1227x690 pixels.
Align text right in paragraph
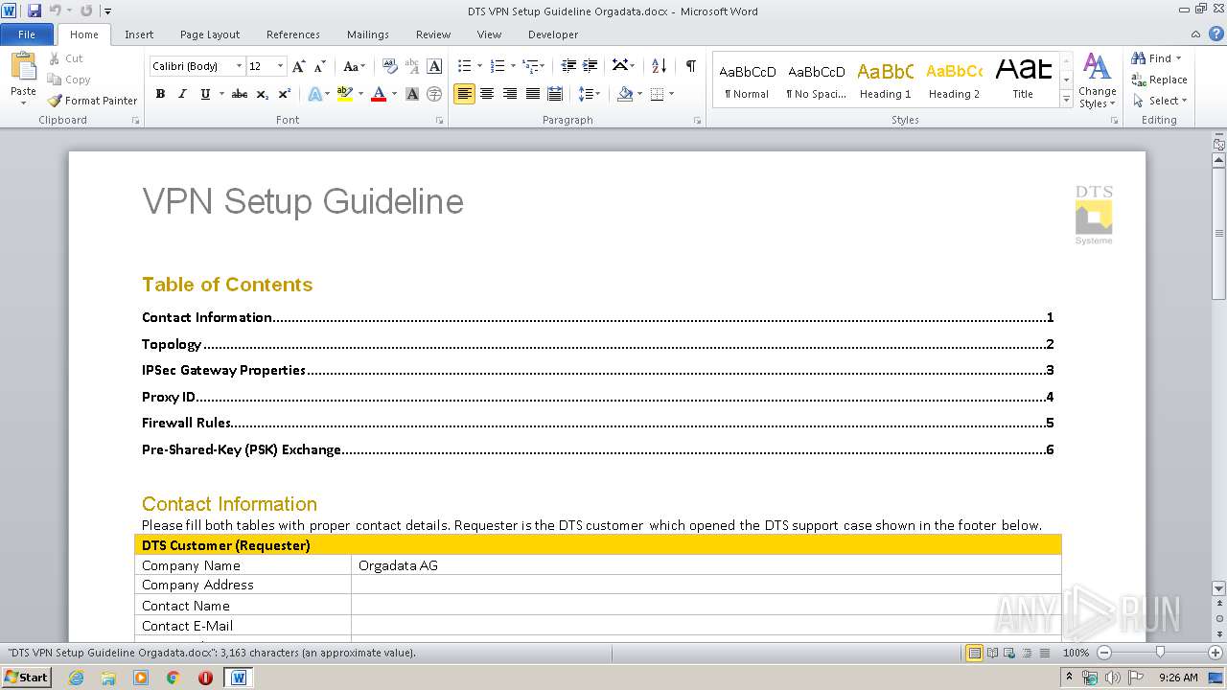click(x=510, y=94)
